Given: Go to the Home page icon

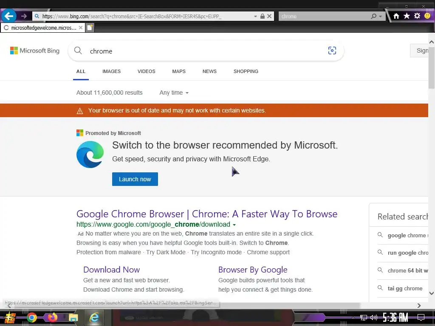Looking at the screenshot, I should pos(396,16).
